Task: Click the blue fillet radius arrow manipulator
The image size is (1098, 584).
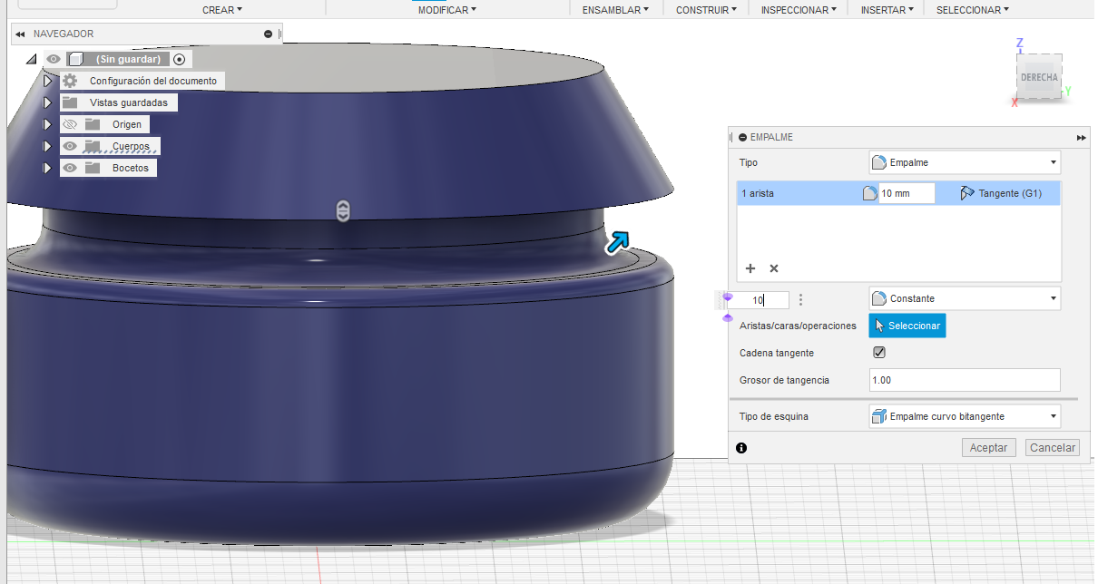Action: click(618, 241)
